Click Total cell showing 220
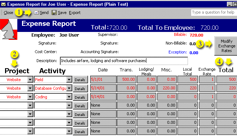This screenshot has width=237, height=136. point(227,88)
